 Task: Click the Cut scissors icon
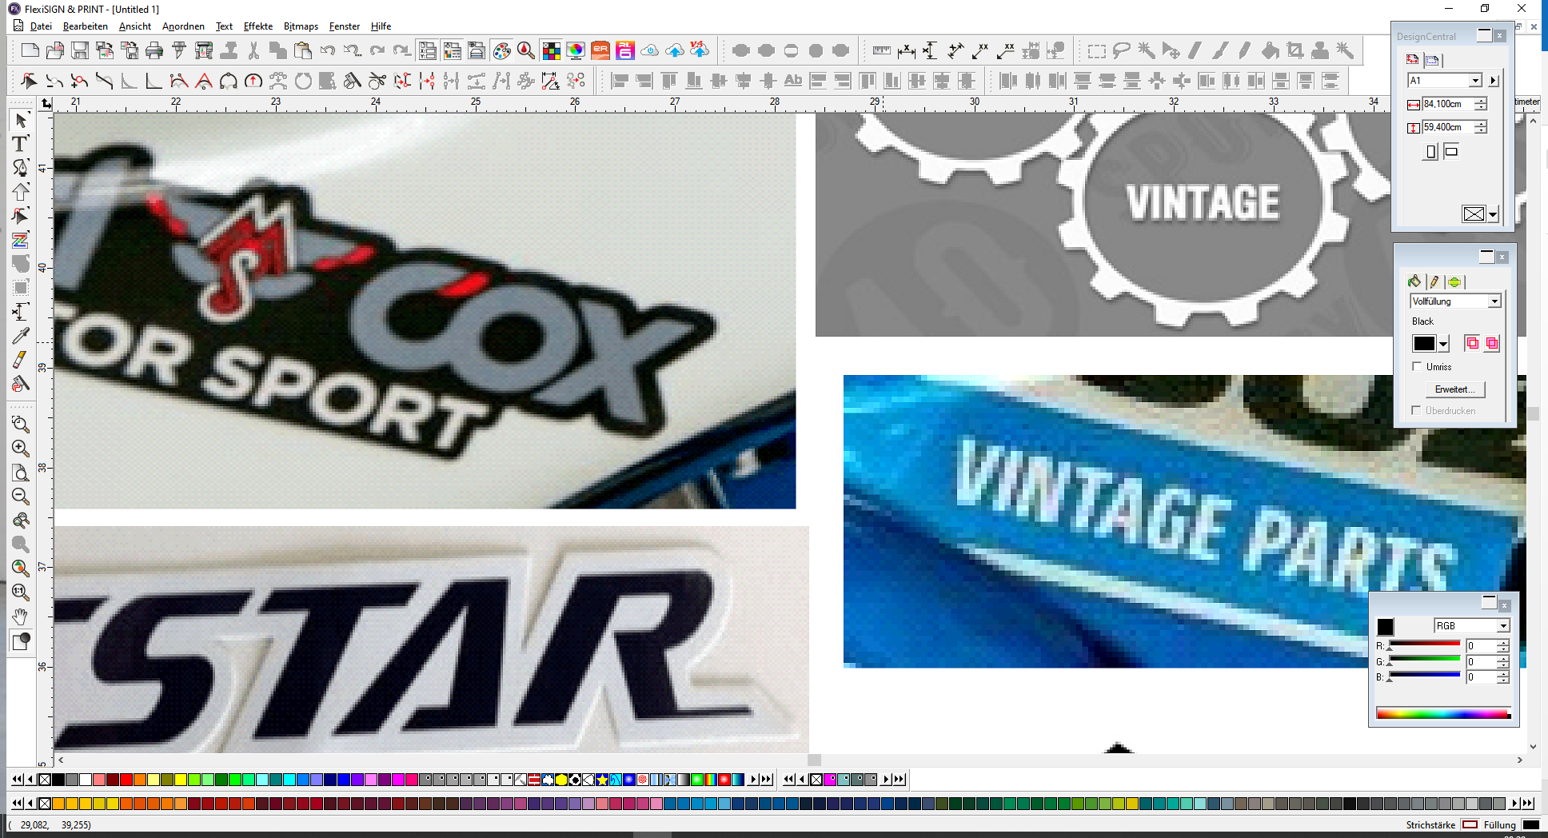click(253, 51)
